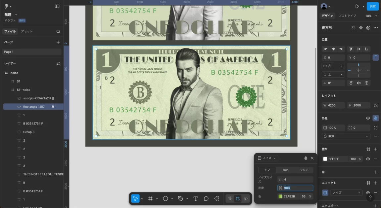
Task: Open the ノイズ effect type dropdown
Action: [346, 192]
